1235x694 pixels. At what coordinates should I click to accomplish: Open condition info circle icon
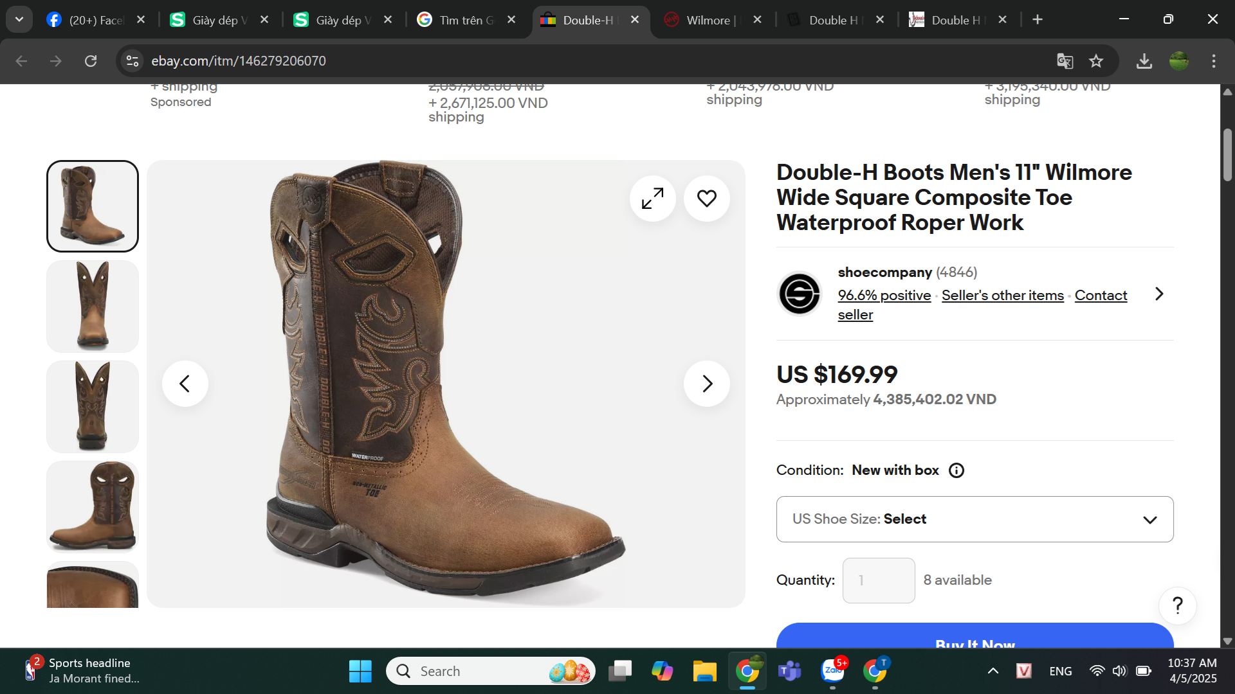(x=956, y=470)
